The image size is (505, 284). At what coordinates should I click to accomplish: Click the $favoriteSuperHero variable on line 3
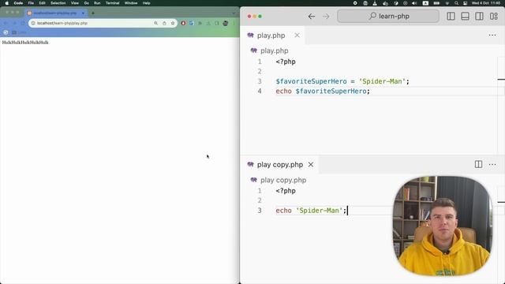311,81
